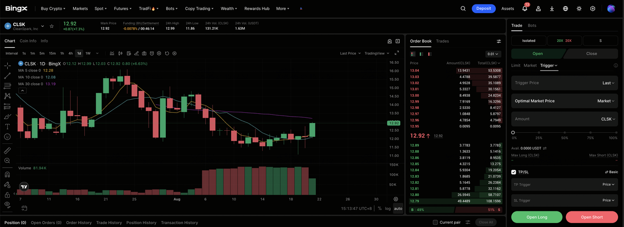
Task: Click the 50% mark on amount slider
Action: point(565,132)
